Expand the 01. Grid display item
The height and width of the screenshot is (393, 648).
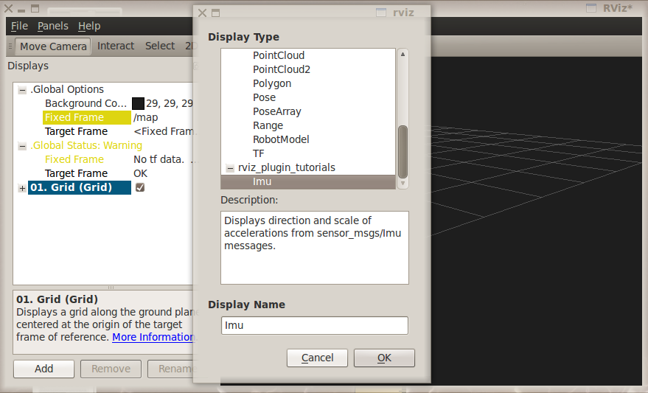point(22,188)
